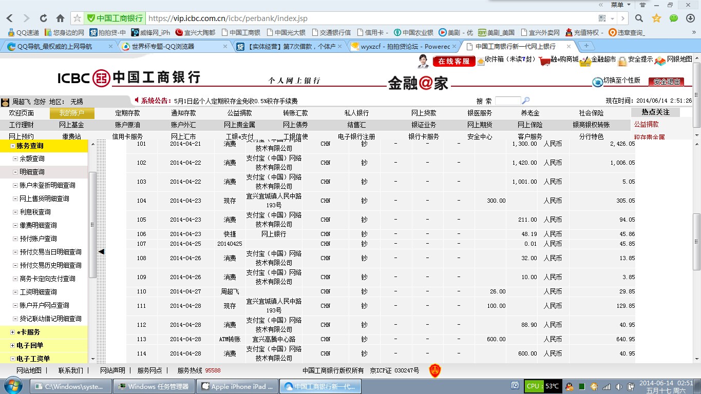Click the 切换至个性版 switch version icon
Screen dimensions: 701x394
tap(598, 82)
